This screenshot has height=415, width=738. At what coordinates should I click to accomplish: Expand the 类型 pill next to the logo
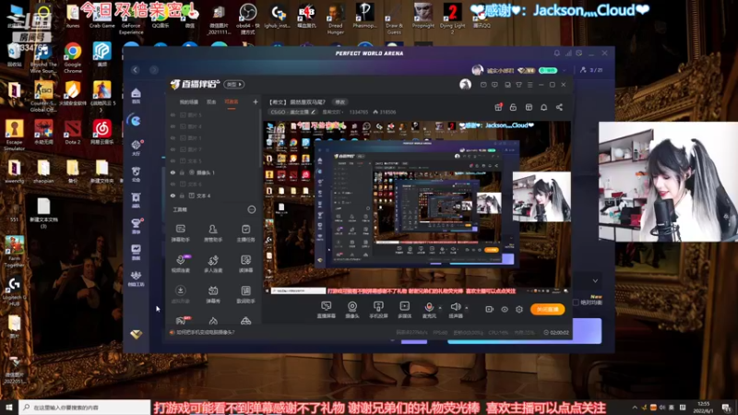pyautogui.click(x=234, y=84)
